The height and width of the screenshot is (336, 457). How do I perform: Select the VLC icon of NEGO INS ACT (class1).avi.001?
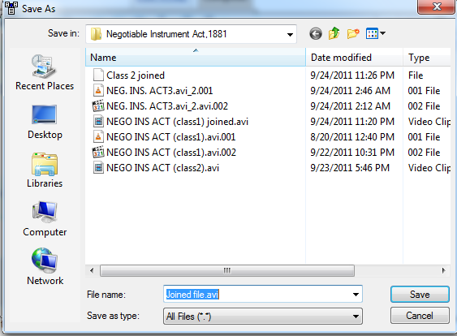pos(98,137)
